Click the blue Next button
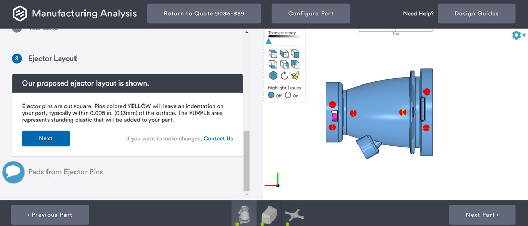Screen dimensions: 528x226 45,138
